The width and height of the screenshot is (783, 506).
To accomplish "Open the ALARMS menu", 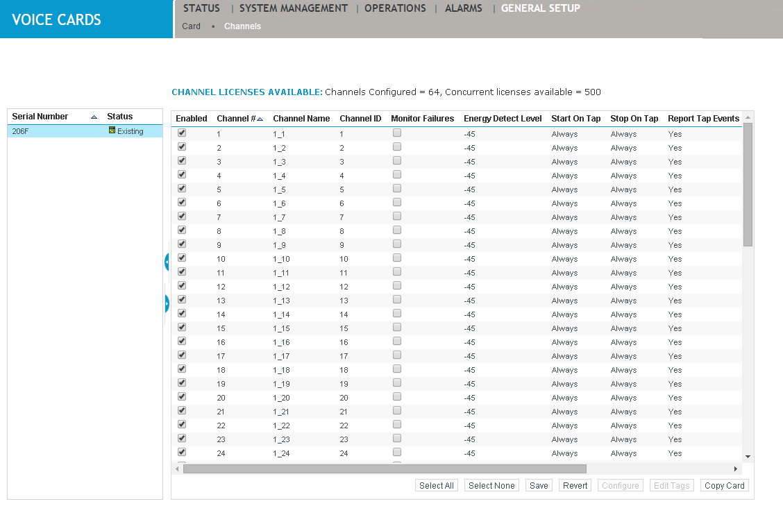I will coord(463,8).
